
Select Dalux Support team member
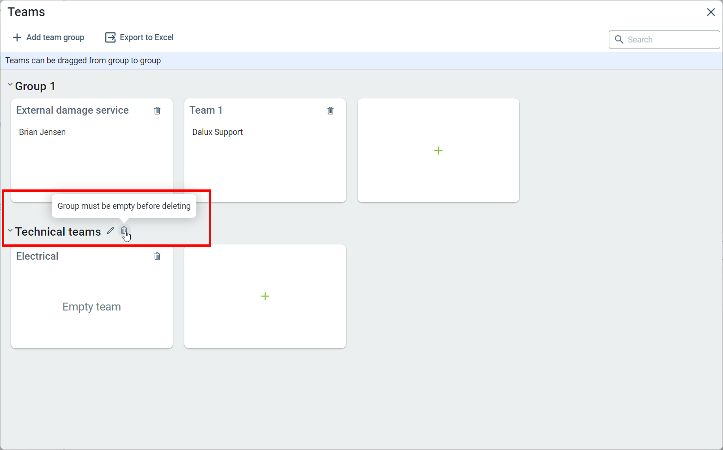coord(217,132)
